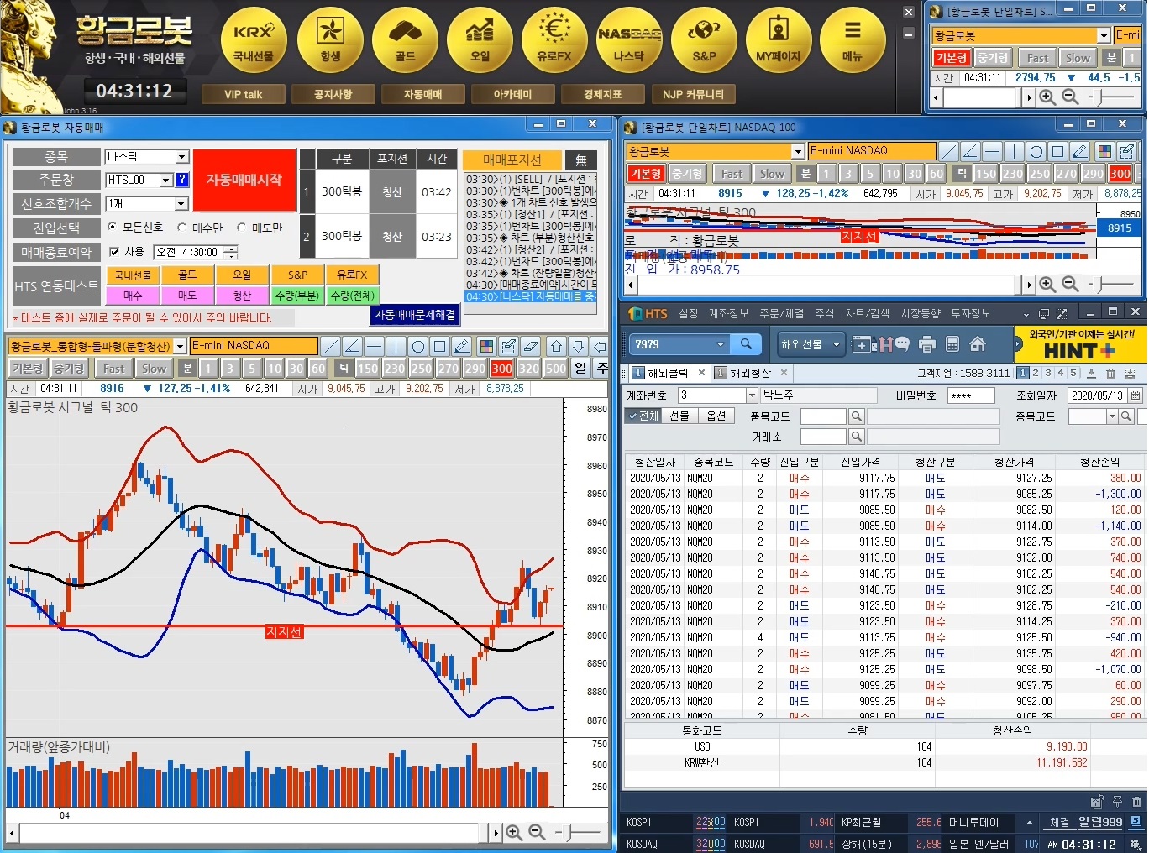Viewport: 1149px width, 853px height.
Task: Click the 자동매매문제해결 button
Action: [415, 315]
